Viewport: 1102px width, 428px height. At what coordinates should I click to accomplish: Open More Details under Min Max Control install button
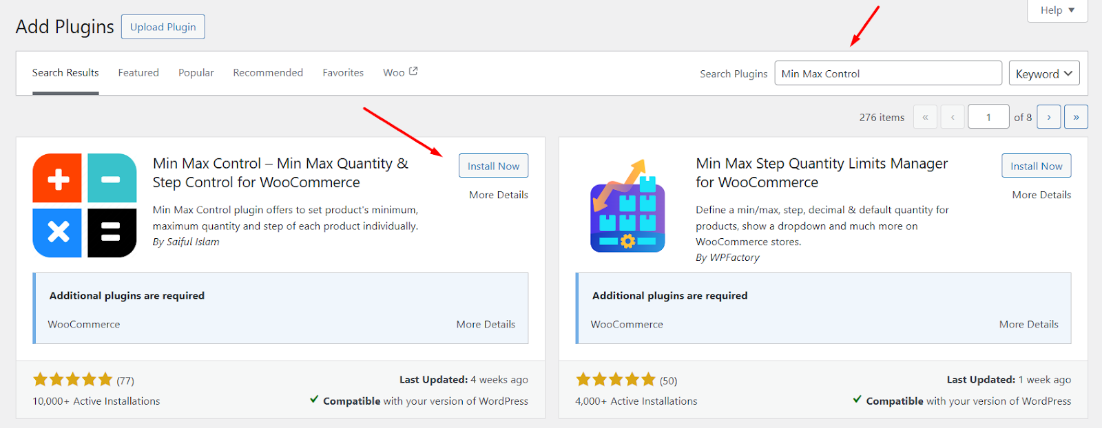pyautogui.click(x=499, y=195)
